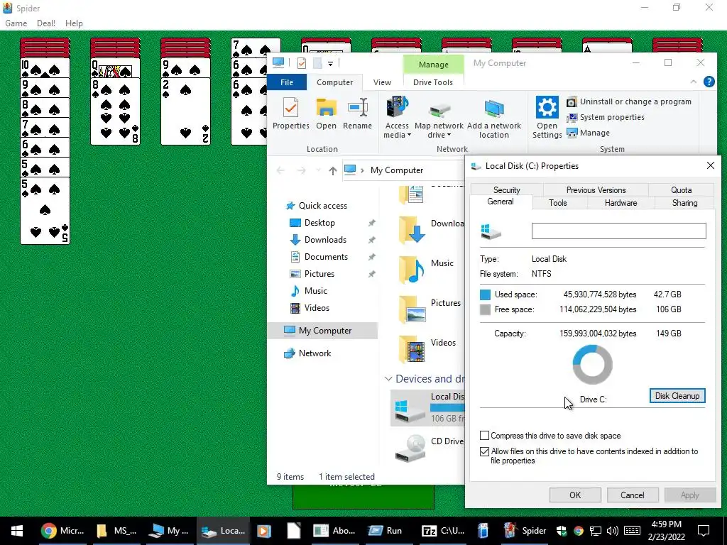The height and width of the screenshot is (545, 727).
Task: Click the quick access Properties checkmark icon
Action: click(301, 63)
